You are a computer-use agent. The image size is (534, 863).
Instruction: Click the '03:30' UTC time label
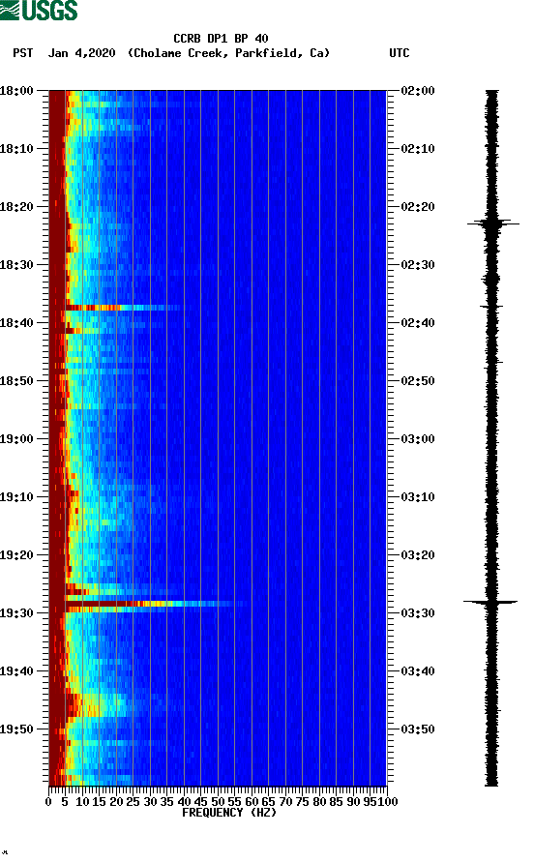tap(418, 613)
